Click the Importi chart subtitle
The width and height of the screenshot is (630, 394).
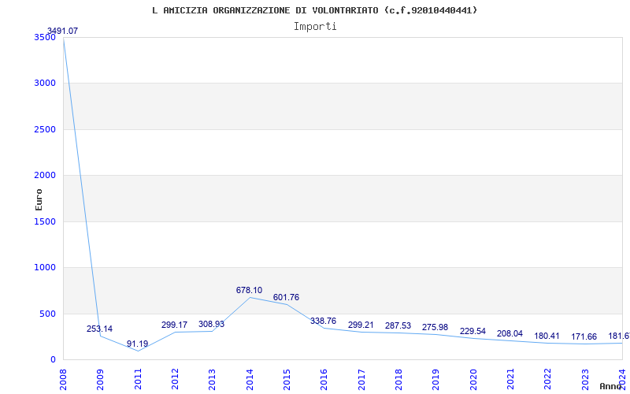pos(315,27)
